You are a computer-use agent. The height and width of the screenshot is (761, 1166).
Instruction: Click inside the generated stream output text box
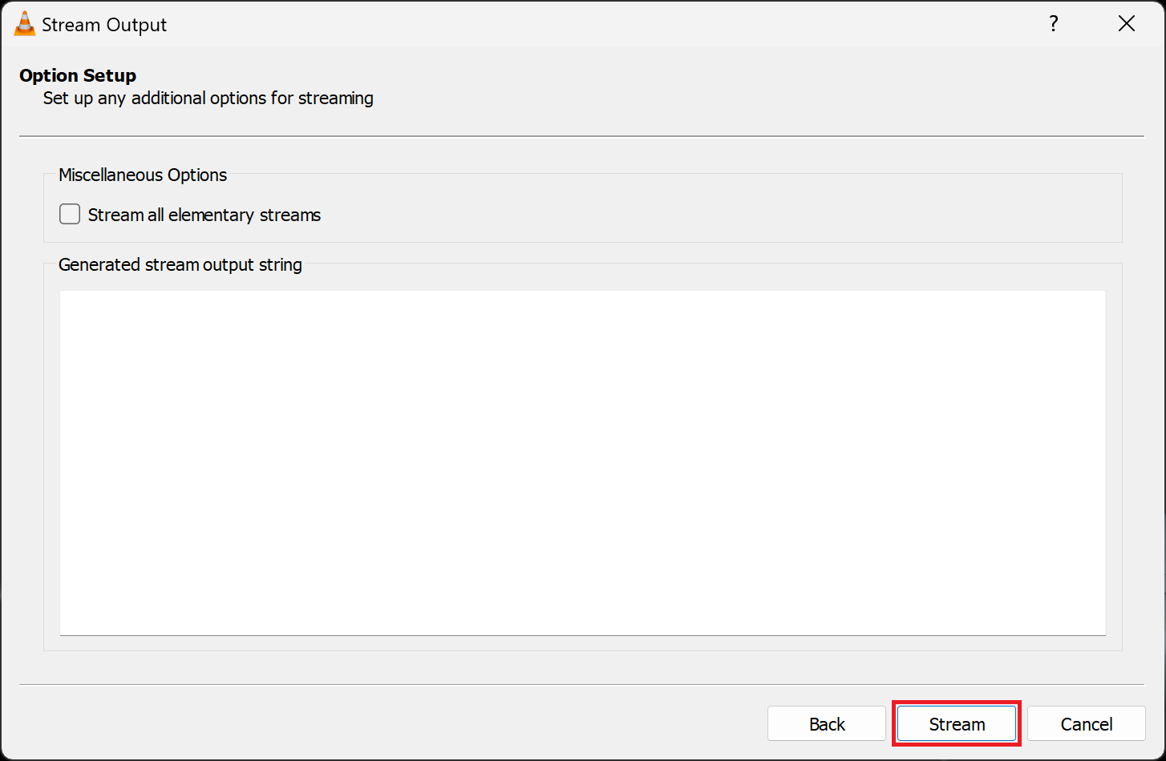[582, 462]
